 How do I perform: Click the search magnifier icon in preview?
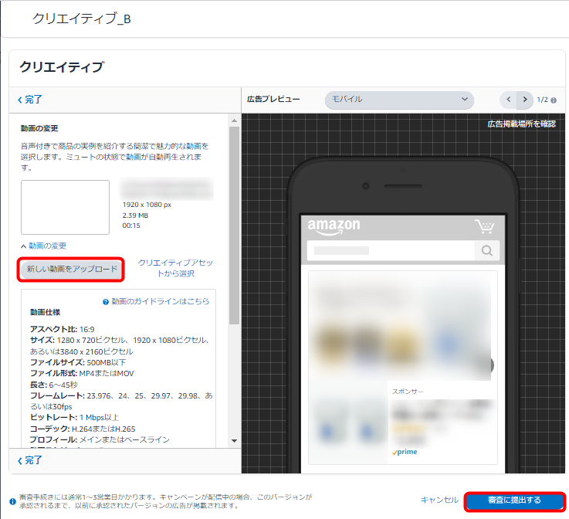[x=486, y=250]
